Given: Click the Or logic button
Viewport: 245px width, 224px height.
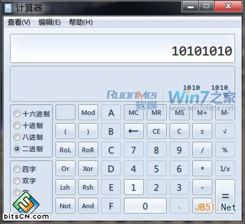Looking at the screenshot, I should click(x=65, y=169).
